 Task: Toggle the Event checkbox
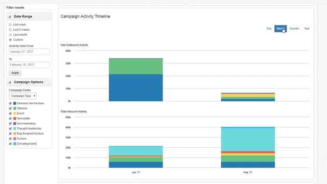(x=10, y=113)
